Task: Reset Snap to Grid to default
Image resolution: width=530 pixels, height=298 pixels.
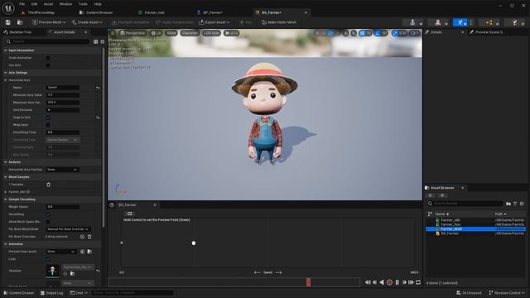Action: click(x=98, y=118)
